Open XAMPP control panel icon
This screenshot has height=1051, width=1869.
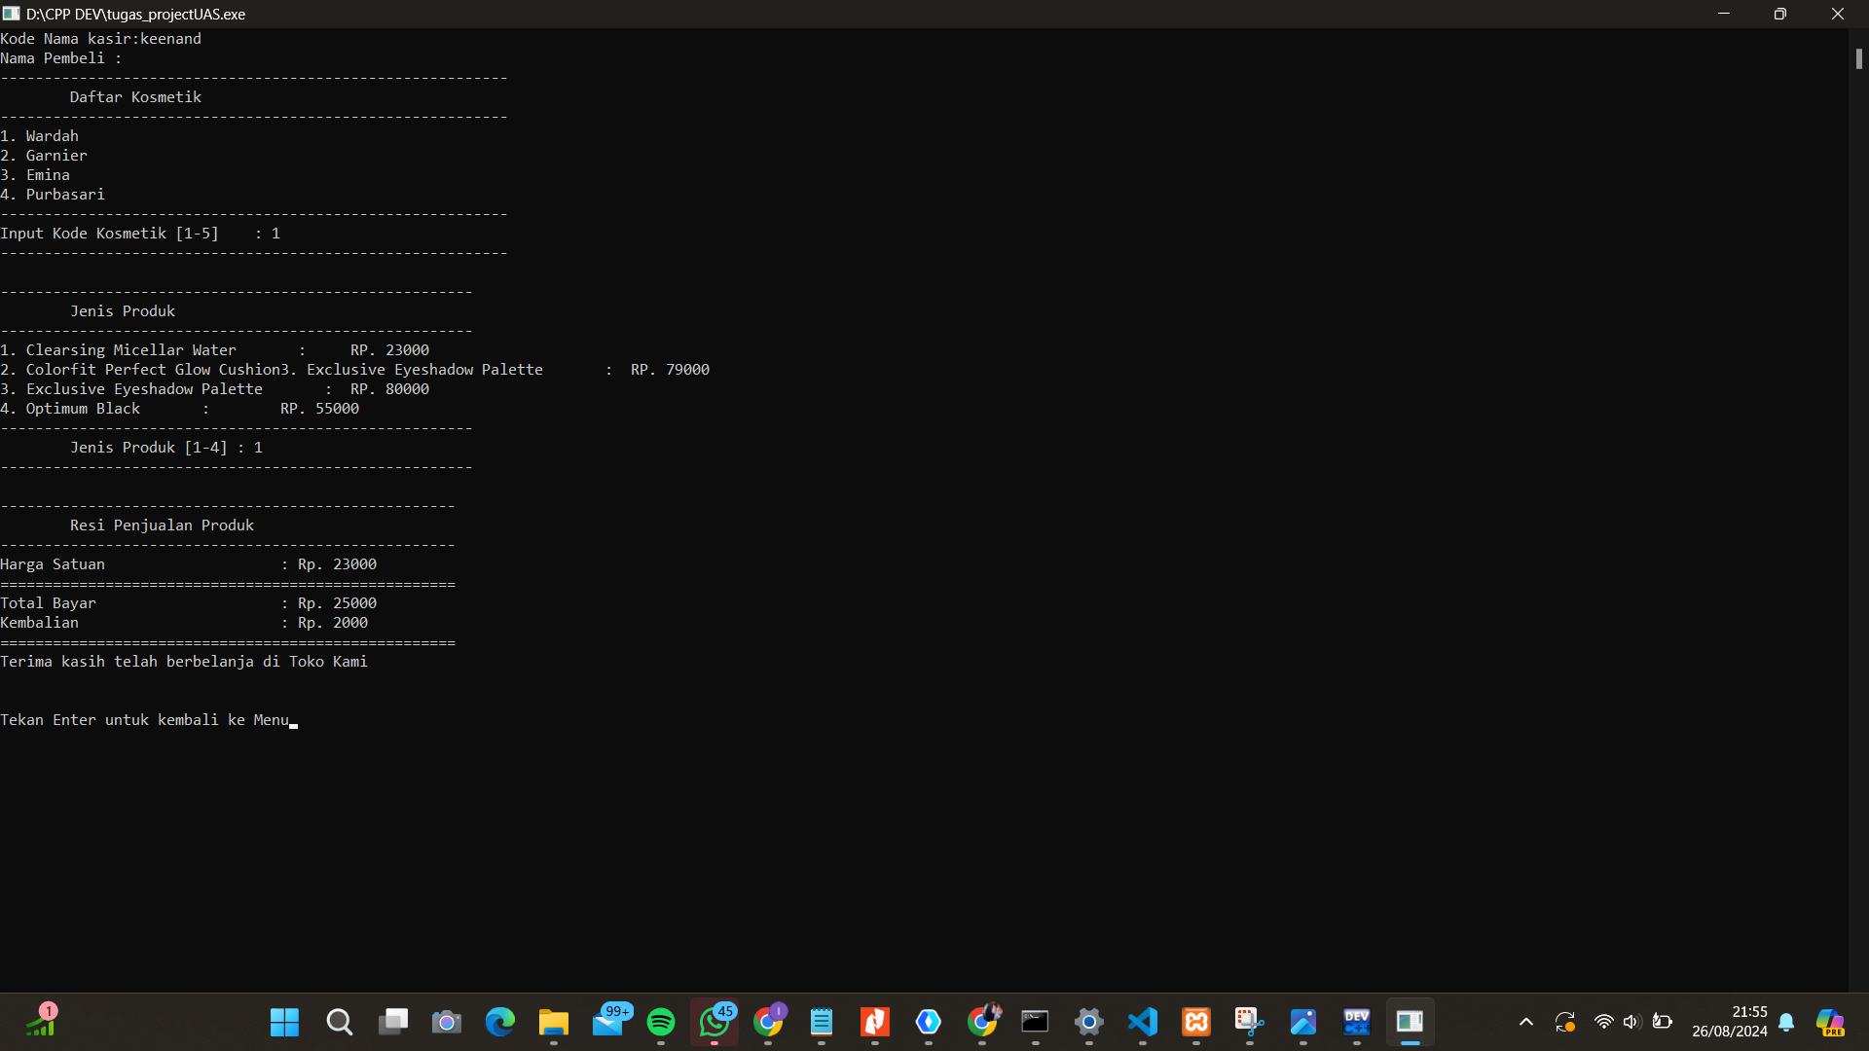tap(1196, 1022)
